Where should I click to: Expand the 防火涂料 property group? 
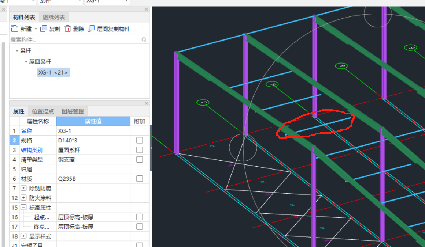coord(23,198)
